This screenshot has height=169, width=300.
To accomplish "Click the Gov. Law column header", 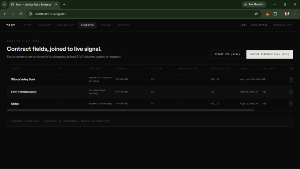I will pos(157,69).
